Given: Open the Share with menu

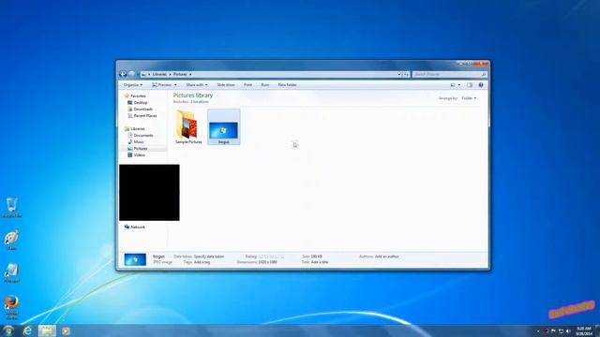Looking at the screenshot, I should (x=197, y=85).
